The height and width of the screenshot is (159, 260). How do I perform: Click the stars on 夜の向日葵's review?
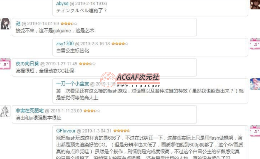tap(87, 64)
